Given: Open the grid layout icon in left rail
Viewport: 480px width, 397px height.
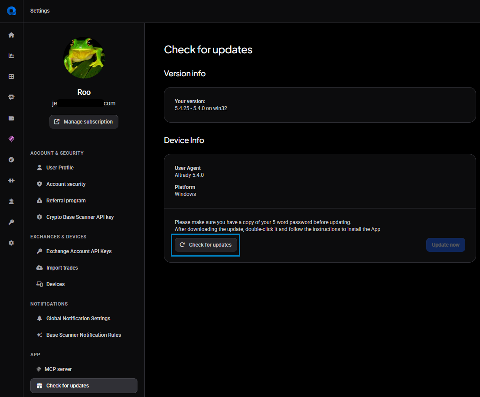Looking at the screenshot, I should point(11,77).
